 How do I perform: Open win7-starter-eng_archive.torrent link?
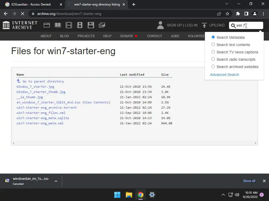(x=46, y=108)
